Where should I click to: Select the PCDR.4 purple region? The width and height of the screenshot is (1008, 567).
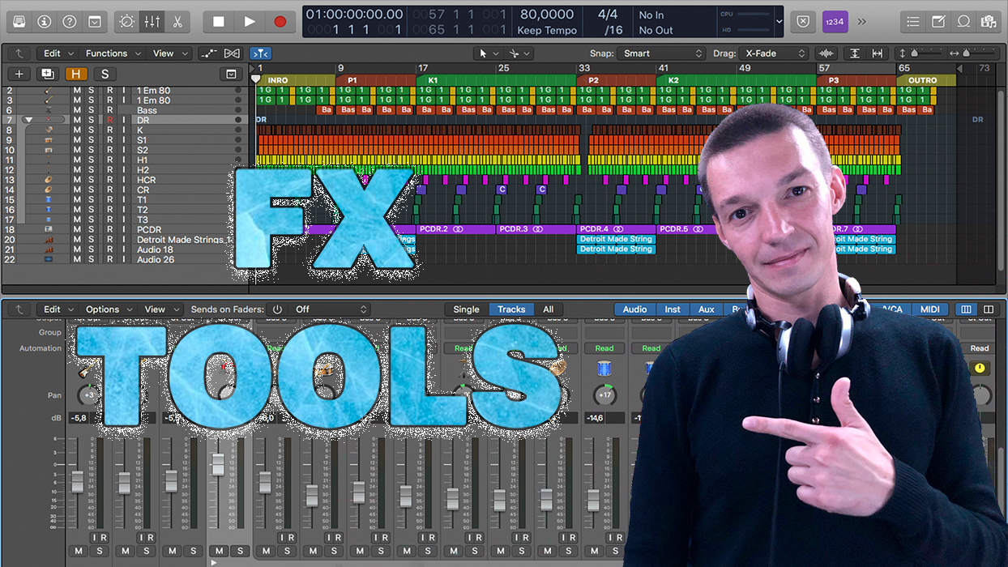[x=616, y=229]
